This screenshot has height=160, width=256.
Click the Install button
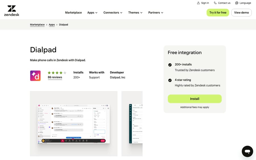click(195, 99)
